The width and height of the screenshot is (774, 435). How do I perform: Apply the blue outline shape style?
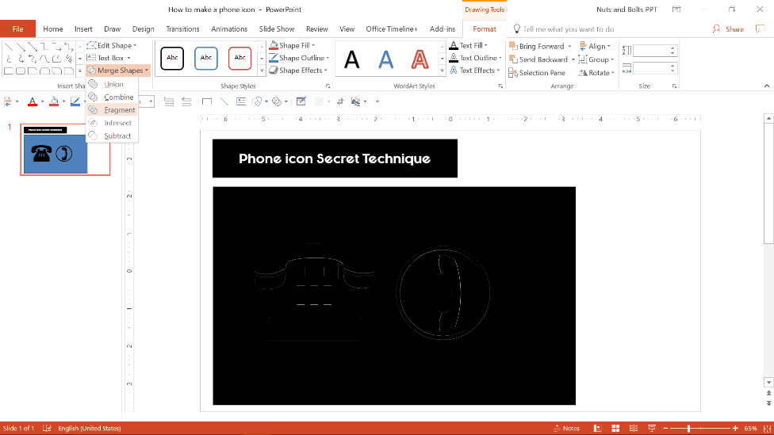[x=206, y=58]
